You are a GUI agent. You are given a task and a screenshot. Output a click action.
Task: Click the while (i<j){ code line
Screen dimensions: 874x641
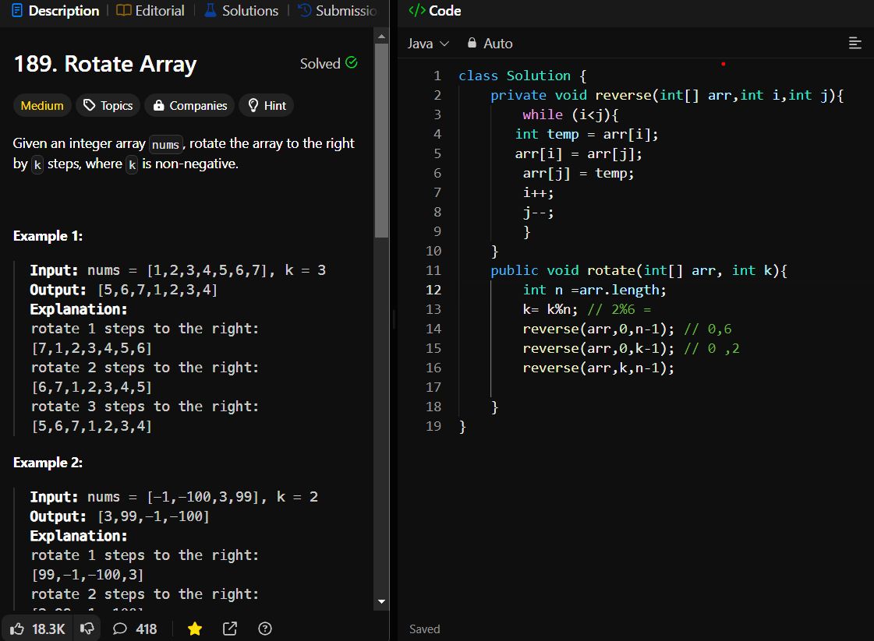pos(570,114)
